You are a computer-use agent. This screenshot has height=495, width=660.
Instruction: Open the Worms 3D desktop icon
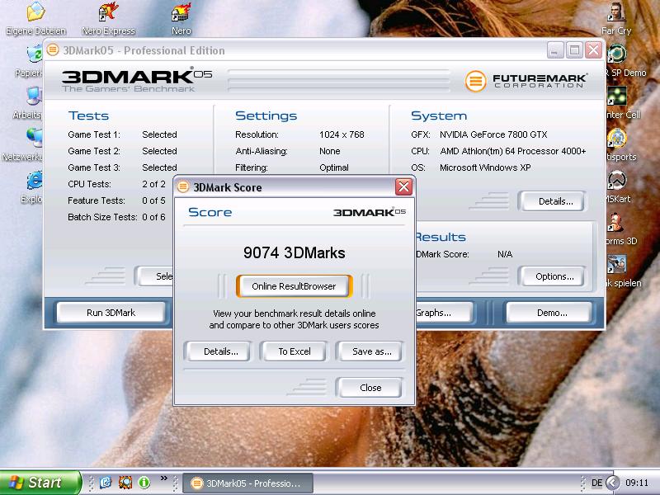tap(622, 229)
